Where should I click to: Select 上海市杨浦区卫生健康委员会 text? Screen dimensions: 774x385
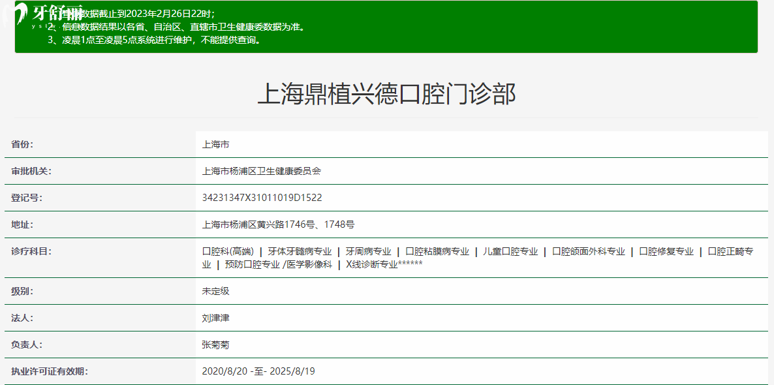pos(262,171)
